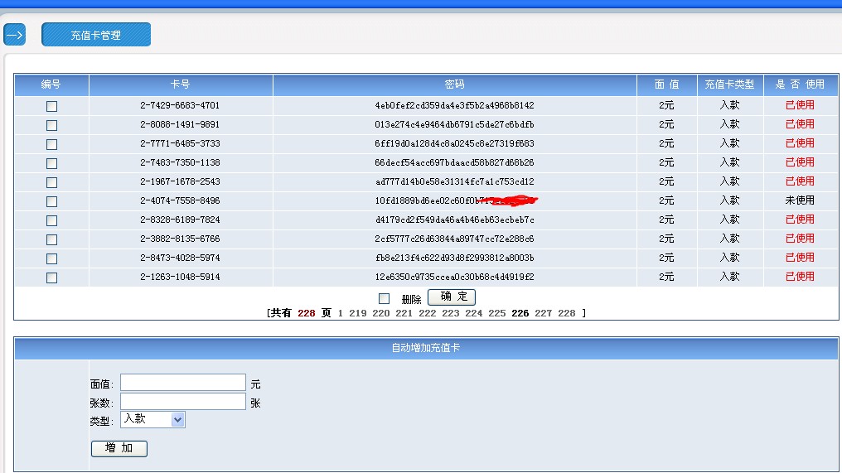Check the box for card 2-8088-1491-9891
The image size is (842, 473).
point(51,125)
